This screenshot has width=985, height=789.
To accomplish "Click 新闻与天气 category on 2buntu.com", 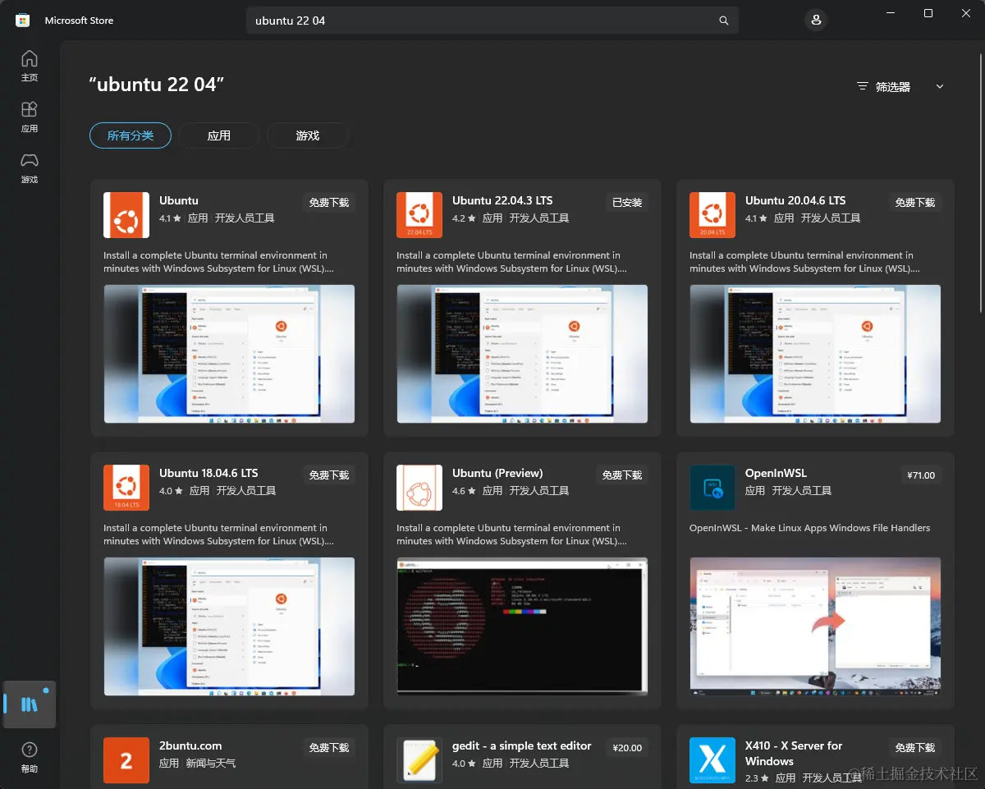I will [211, 764].
